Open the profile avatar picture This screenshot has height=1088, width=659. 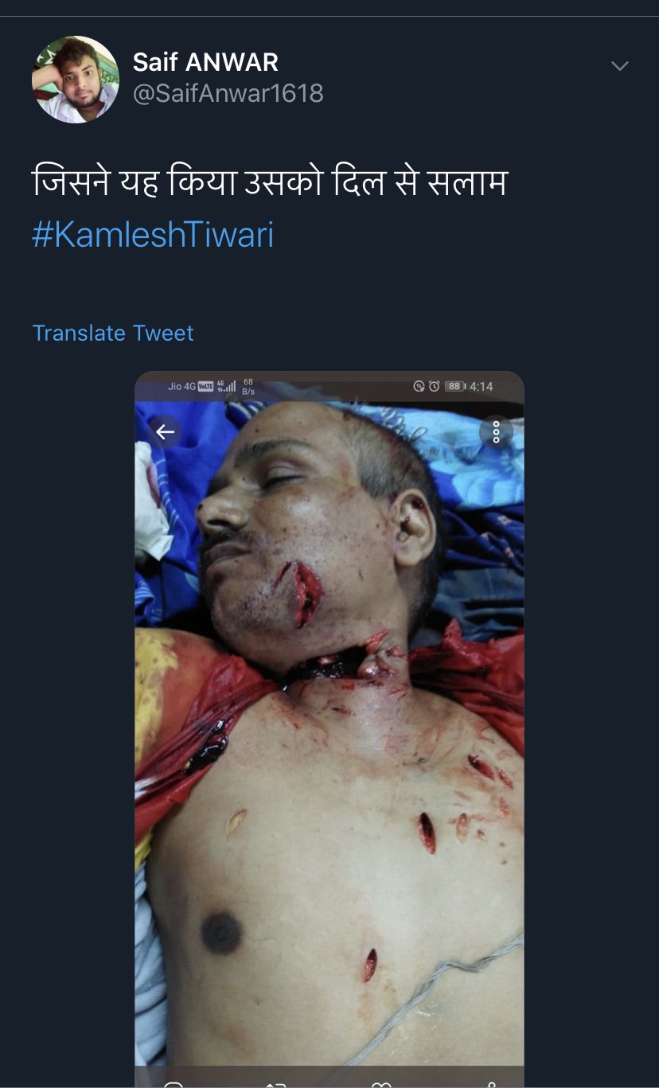pos(76,79)
